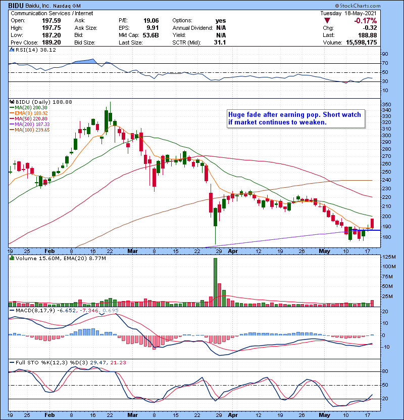Click the percent change -0.17%

(366, 21)
